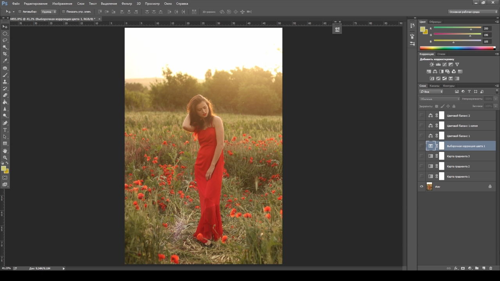500x281 pixels.
Task: Open the Основная рабочая среда workspace dropdown
Action: (473, 12)
